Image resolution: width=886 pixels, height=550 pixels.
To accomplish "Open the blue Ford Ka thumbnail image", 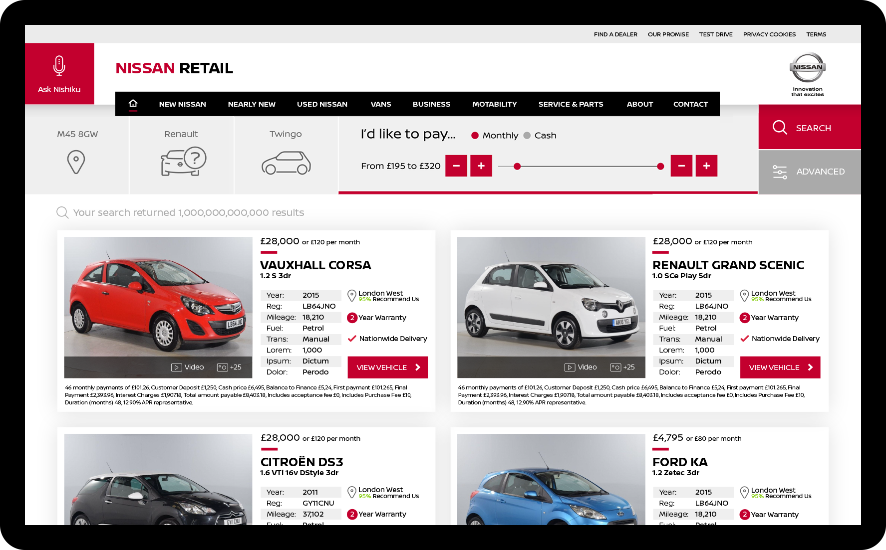I will point(551,480).
